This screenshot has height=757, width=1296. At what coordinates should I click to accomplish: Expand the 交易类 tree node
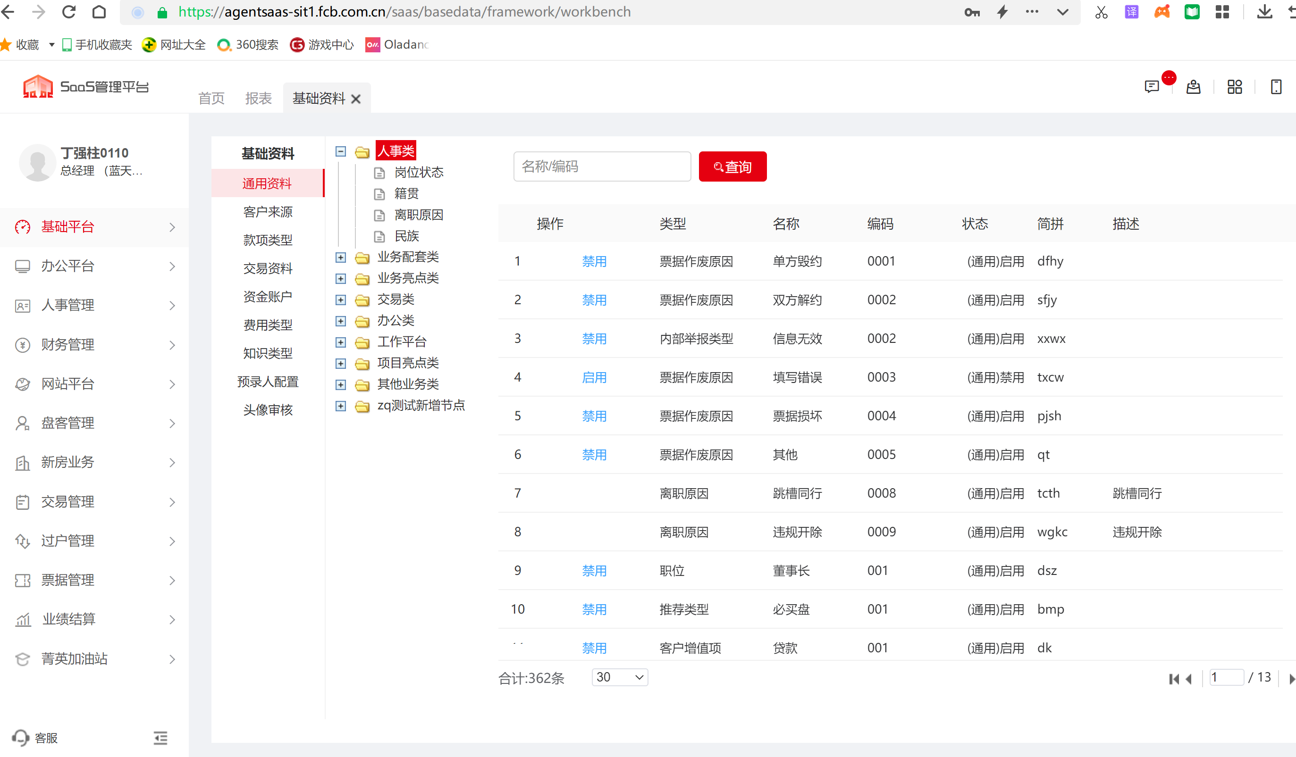tap(340, 299)
